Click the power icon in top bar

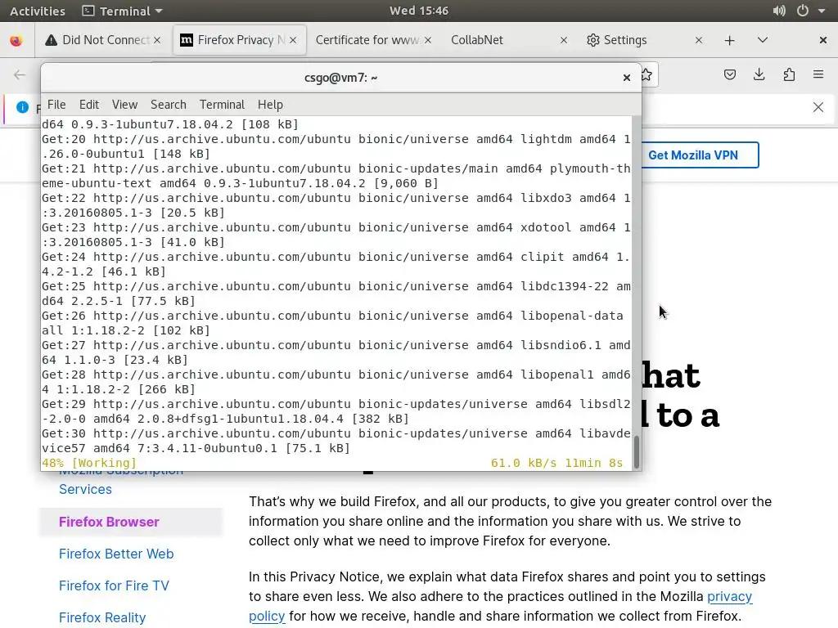point(803,11)
